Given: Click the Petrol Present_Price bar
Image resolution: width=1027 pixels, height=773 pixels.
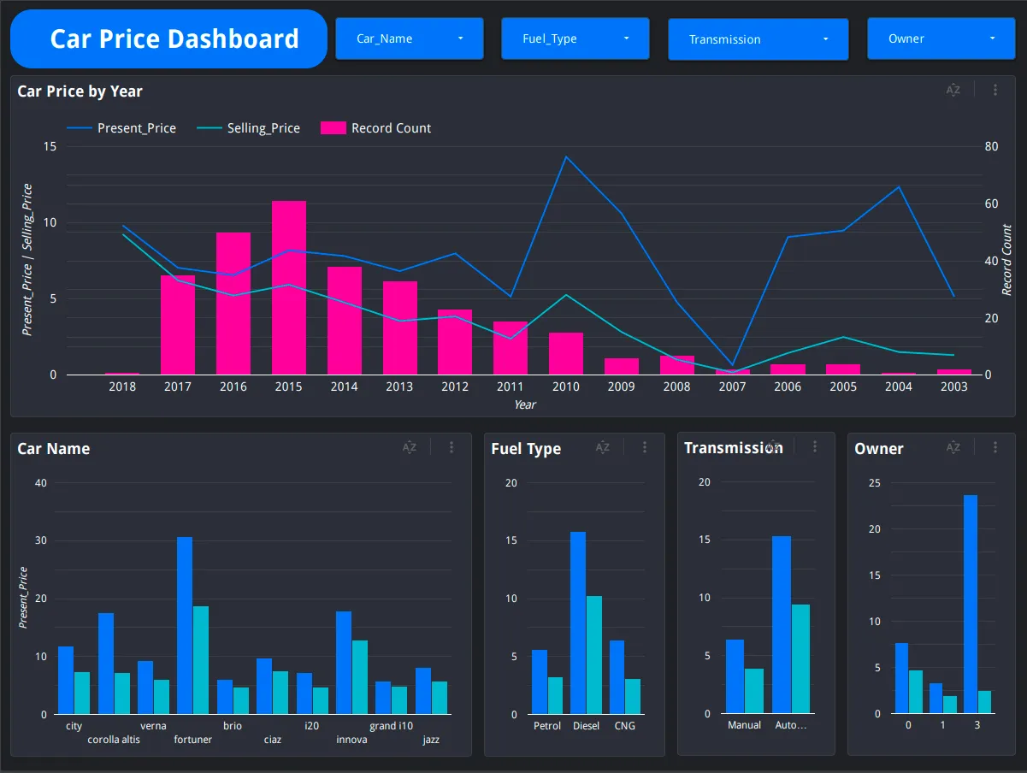Looking at the screenshot, I should pos(540,682).
